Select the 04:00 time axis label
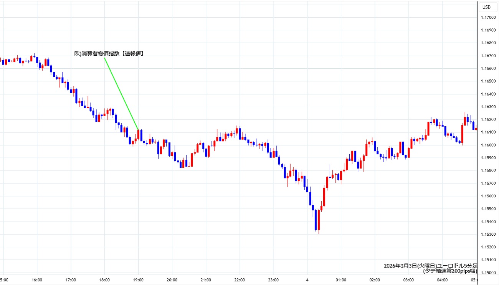 442,280
